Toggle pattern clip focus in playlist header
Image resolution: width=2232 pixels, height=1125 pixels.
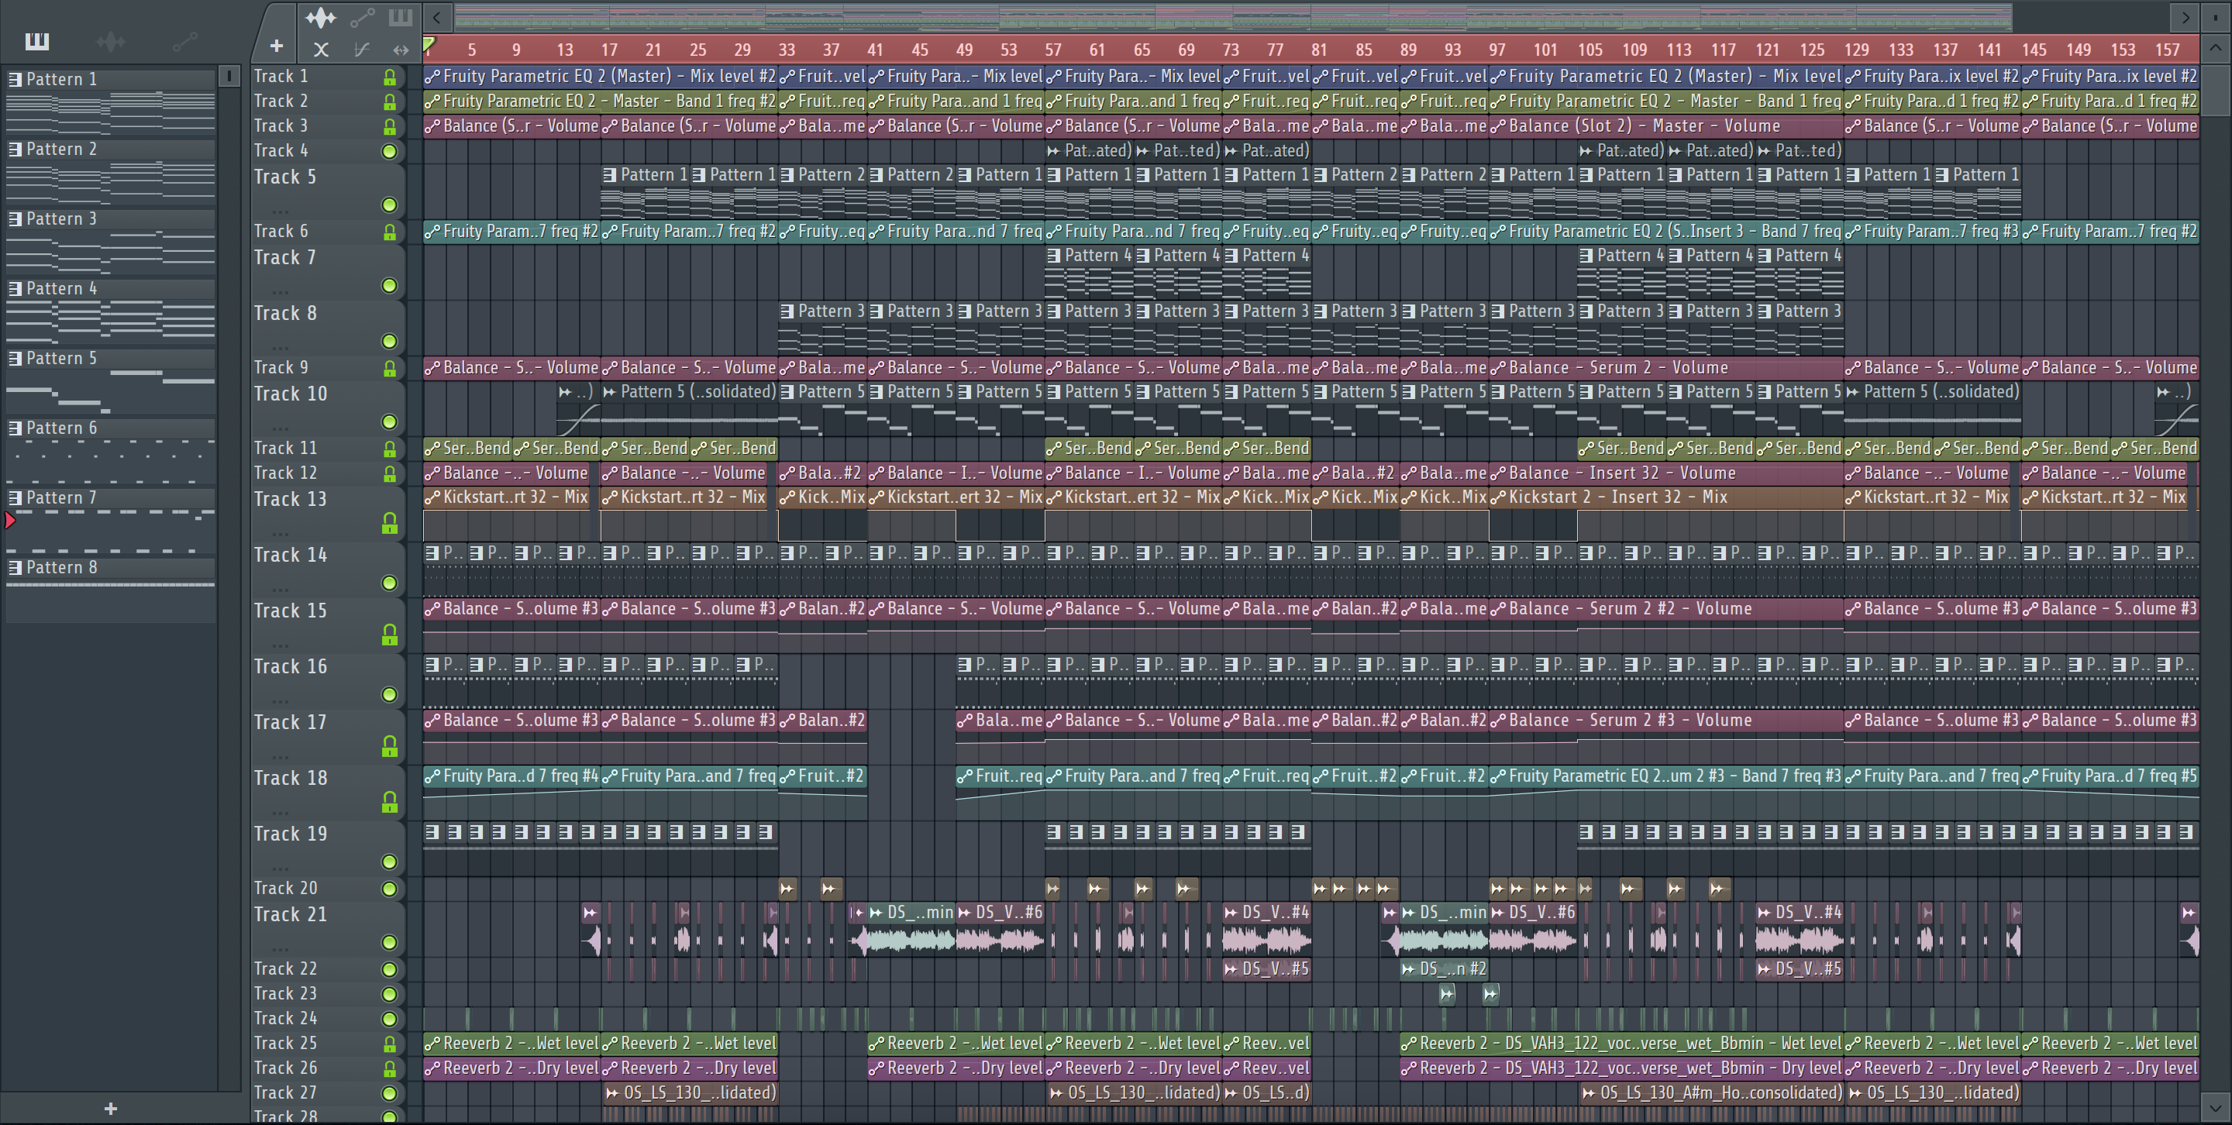click(x=401, y=17)
